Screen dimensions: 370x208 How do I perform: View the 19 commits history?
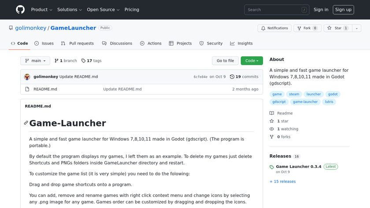point(244,77)
